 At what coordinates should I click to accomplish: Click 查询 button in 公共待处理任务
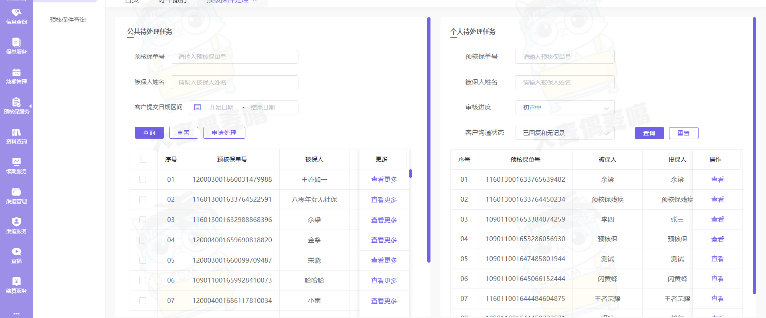[x=149, y=133]
